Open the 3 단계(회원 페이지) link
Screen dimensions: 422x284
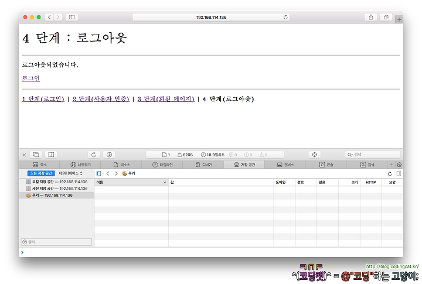click(166, 99)
